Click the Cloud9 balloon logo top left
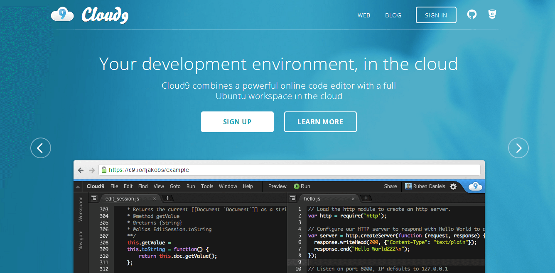The height and width of the screenshot is (273, 555). point(62,14)
